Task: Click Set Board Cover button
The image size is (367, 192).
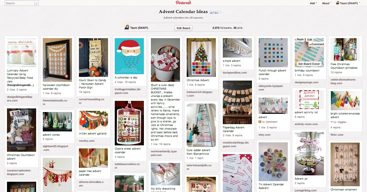Action: [309, 64]
